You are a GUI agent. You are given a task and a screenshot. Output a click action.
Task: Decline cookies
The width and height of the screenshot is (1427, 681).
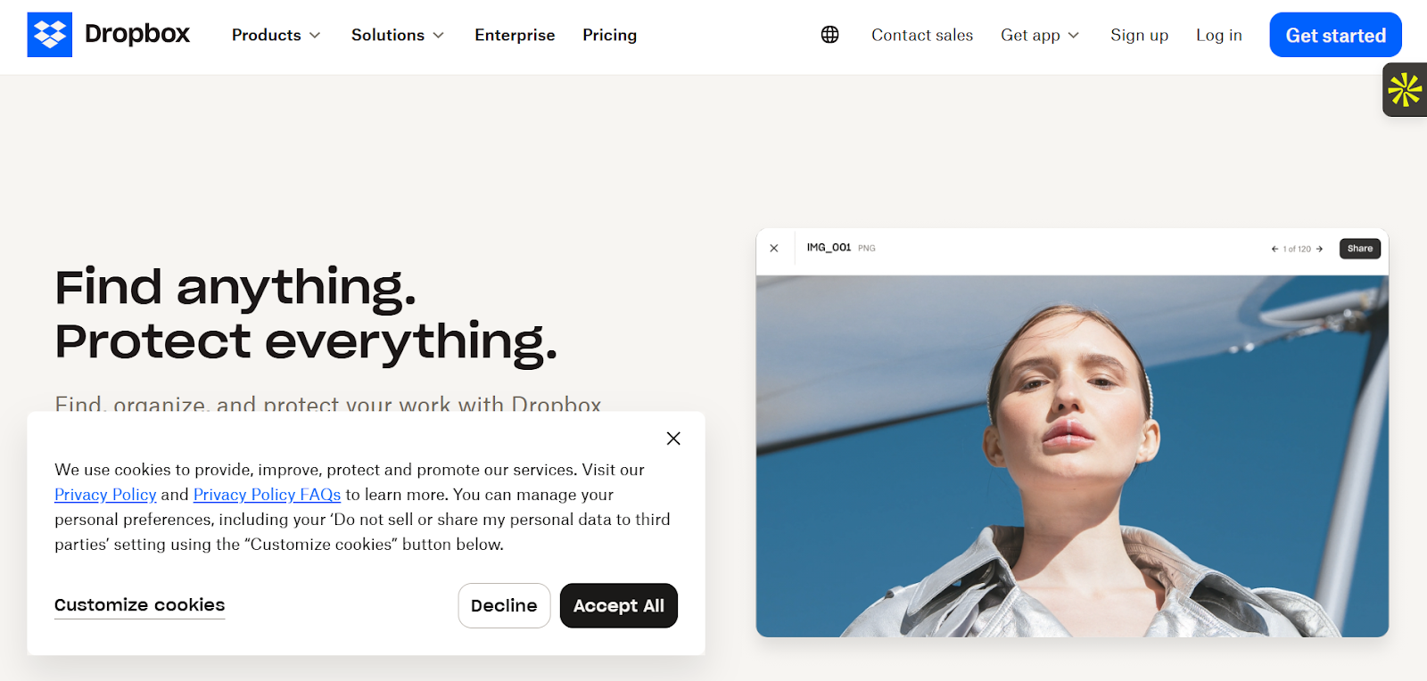click(504, 606)
